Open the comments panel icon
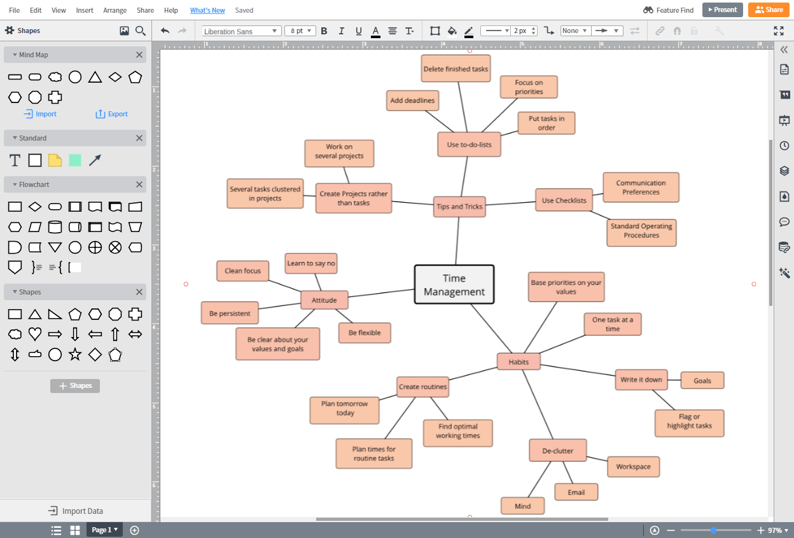The height and width of the screenshot is (538, 794). [784, 222]
